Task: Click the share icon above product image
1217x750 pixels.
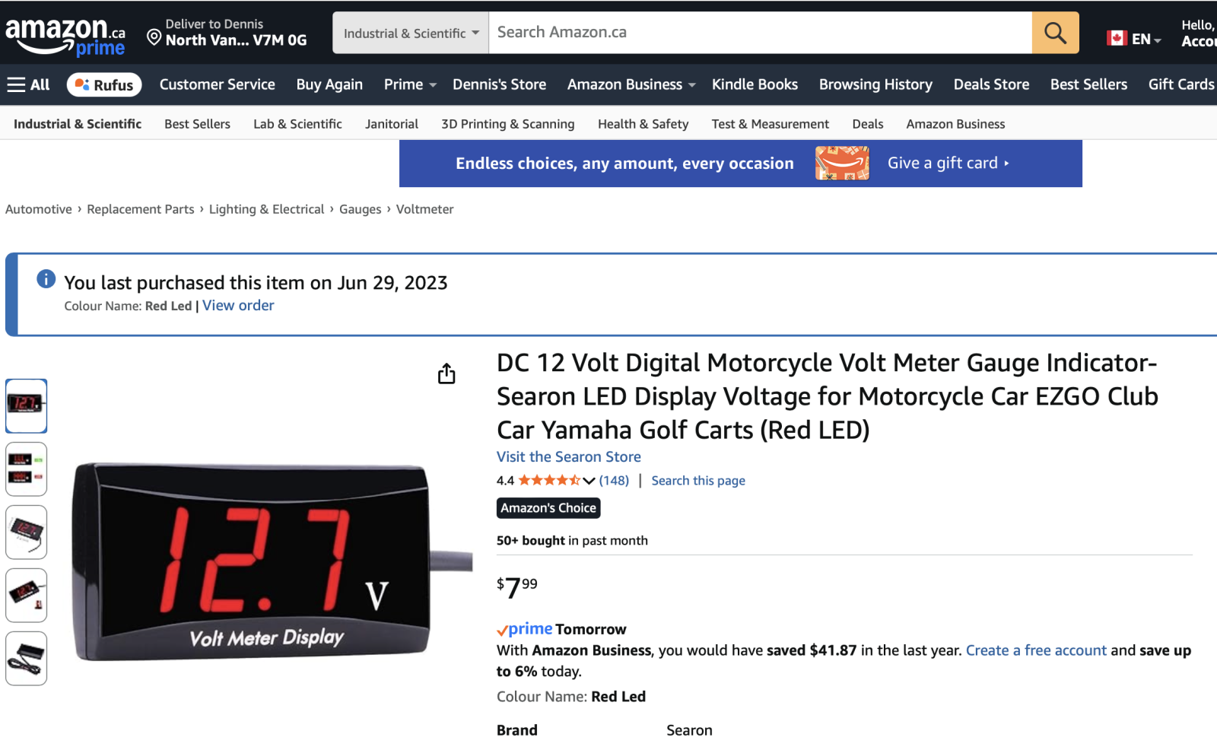Action: click(x=446, y=373)
